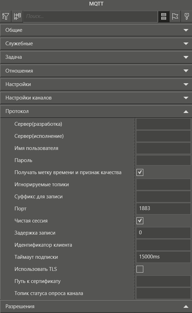Click the Идентификатор клиента input field
The width and height of the screenshot is (192, 313).
[x=163, y=245]
